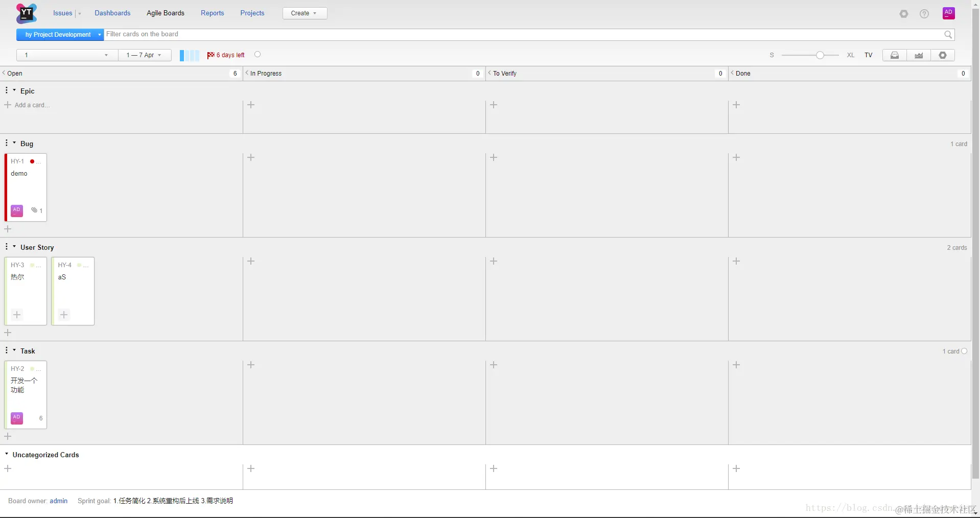Toggle the circle beside Task 1 card count

click(x=964, y=351)
